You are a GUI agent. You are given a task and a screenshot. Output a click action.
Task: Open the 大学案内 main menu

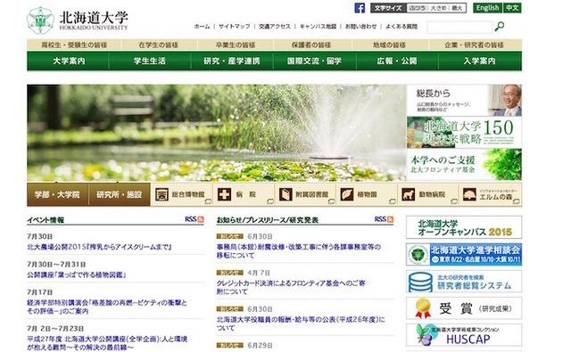[x=68, y=61]
